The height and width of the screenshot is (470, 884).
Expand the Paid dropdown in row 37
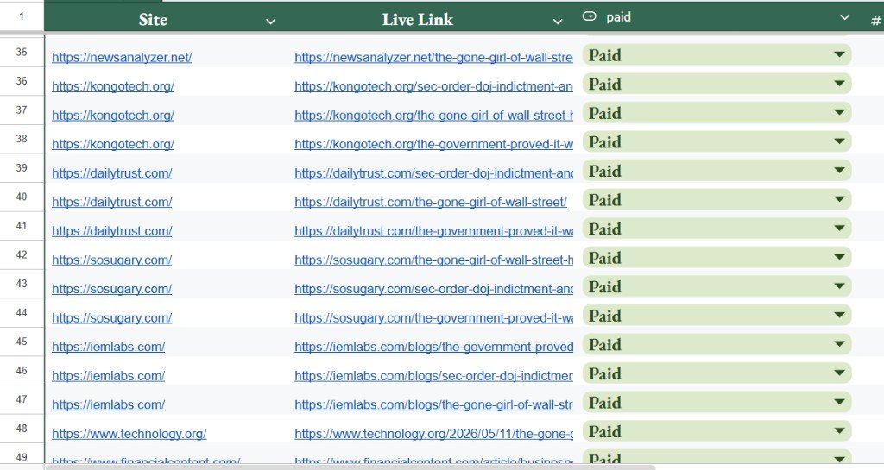point(839,113)
